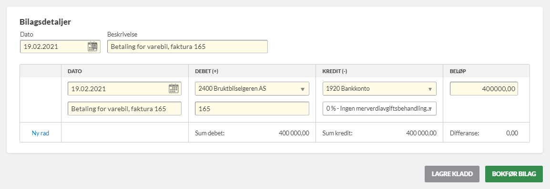This screenshot has height=189, width=550.
Task: Post the voucher with BOKFØR BILAG
Action: coord(514,174)
